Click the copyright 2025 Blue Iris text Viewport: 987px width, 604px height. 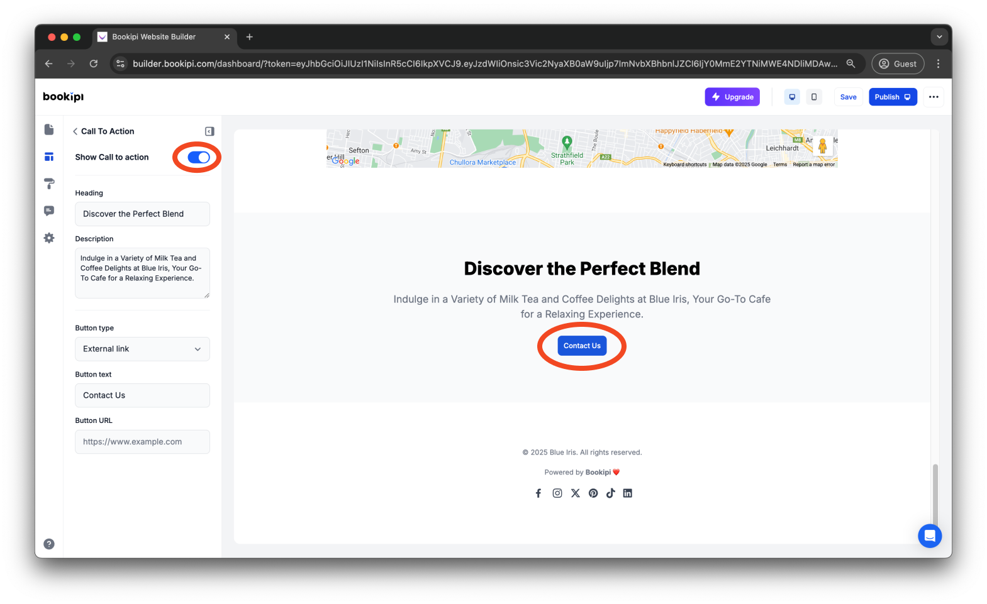click(582, 453)
